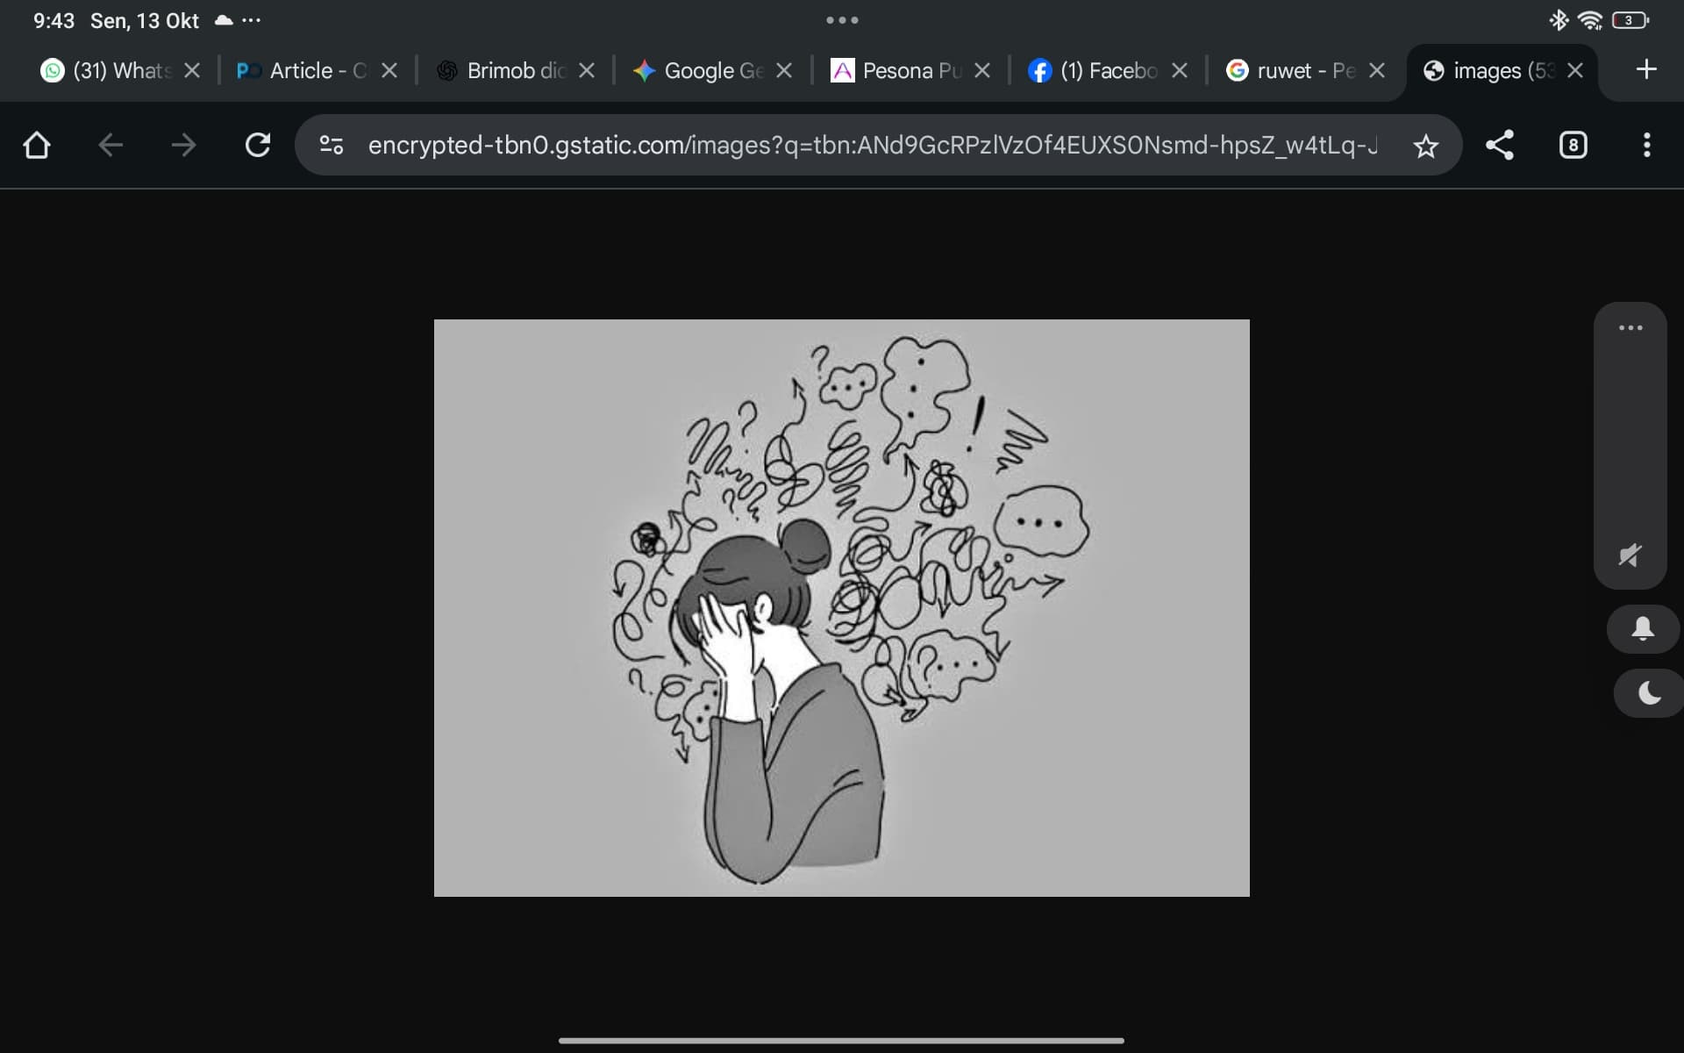Tap the stressed woman illustration image
Image resolution: width=1684 pixels, height=1053 pixels.
(x=842, y=607)
